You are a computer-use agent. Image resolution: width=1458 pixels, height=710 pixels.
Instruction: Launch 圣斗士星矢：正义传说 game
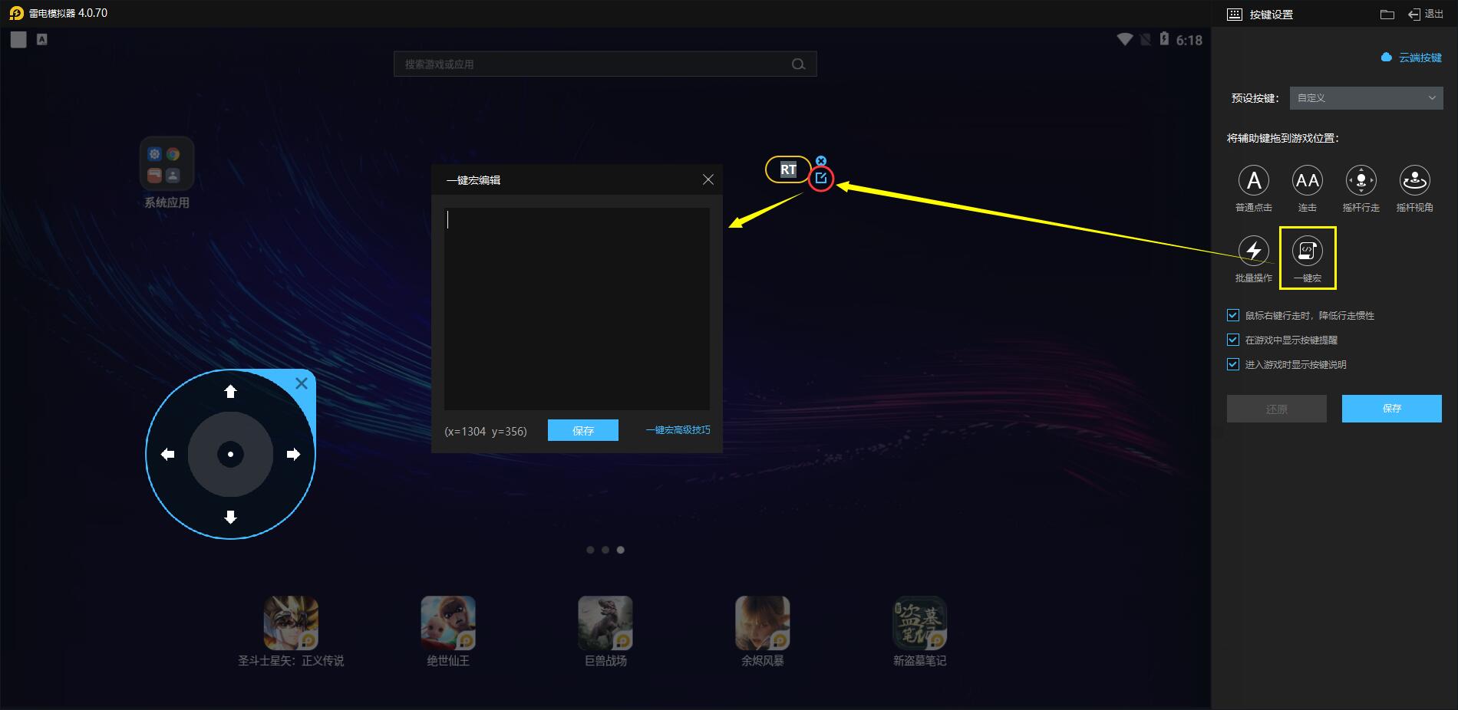click(291, 623)
